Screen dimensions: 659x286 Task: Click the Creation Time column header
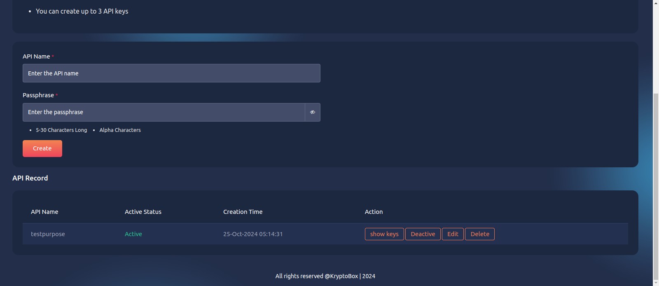pyautogui.click(x=243, y=212)
